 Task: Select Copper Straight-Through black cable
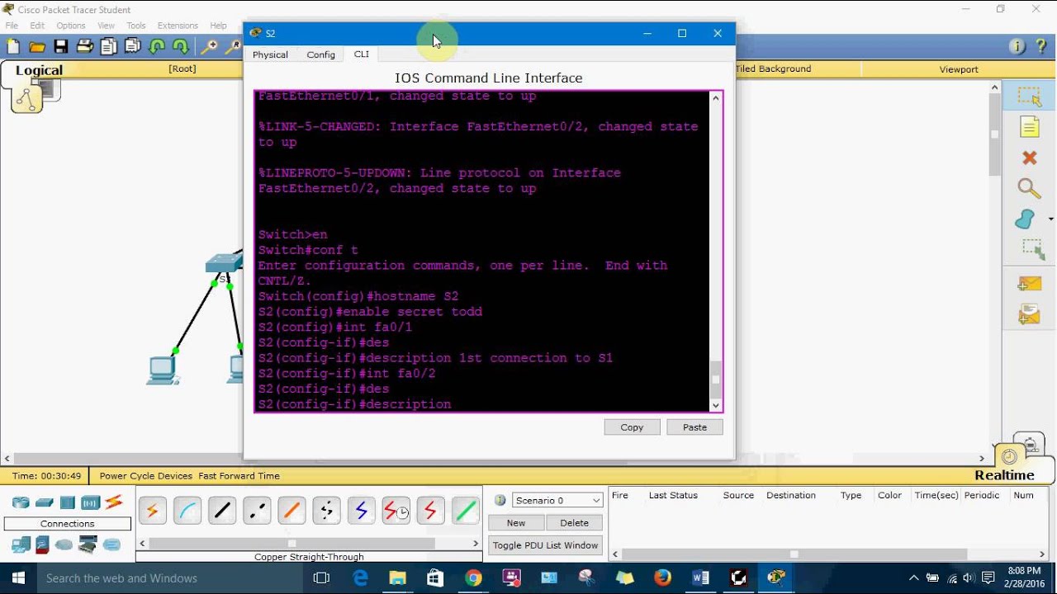click(222, 511)
